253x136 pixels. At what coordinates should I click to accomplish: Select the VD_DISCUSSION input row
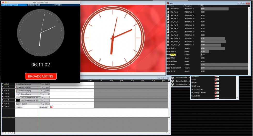pos(207,68)
